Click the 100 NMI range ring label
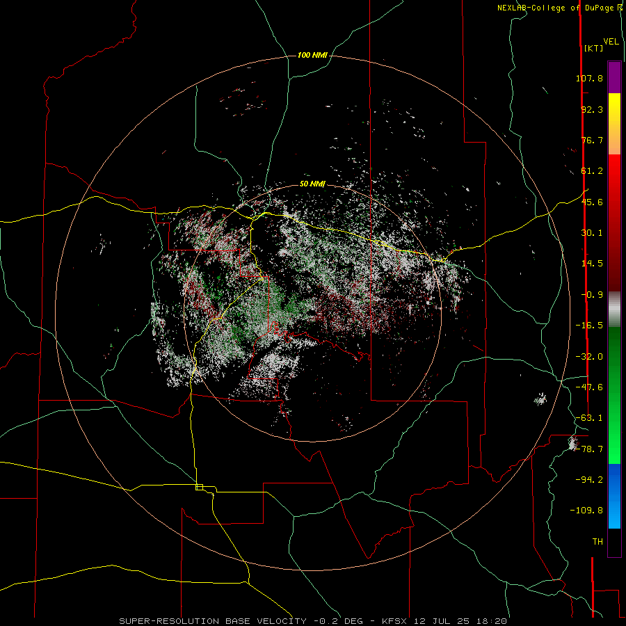Image resolution: width=626 pixels, height=626 pixels. click(312, 55)
